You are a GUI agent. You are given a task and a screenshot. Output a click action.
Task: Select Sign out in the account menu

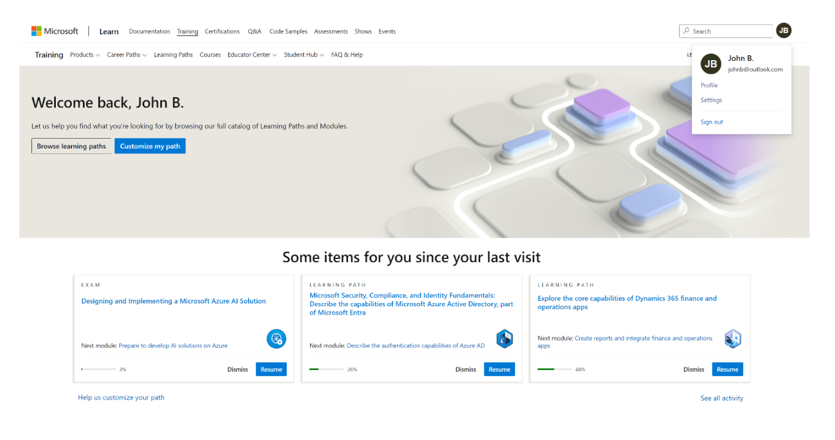coord(712,122)
